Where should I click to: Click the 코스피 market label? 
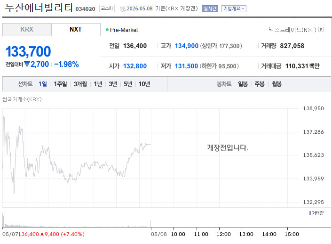[x=107, y=8]
